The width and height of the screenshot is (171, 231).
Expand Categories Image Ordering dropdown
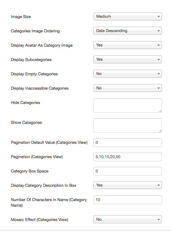(x=128, y=31)
